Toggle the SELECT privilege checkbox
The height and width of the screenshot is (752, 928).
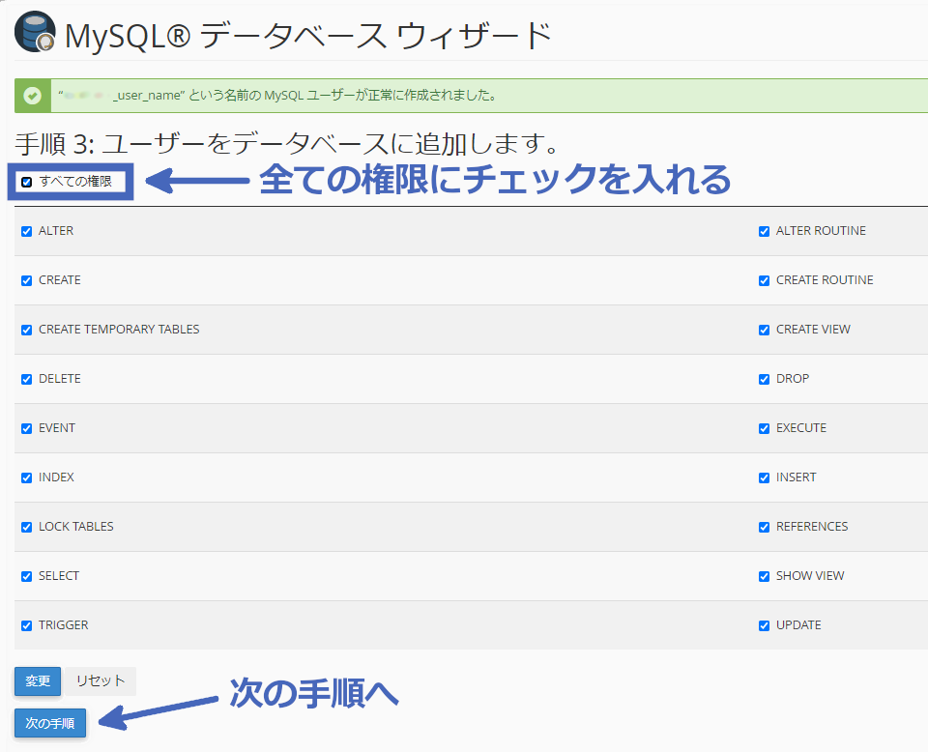[x=27, y=576]
